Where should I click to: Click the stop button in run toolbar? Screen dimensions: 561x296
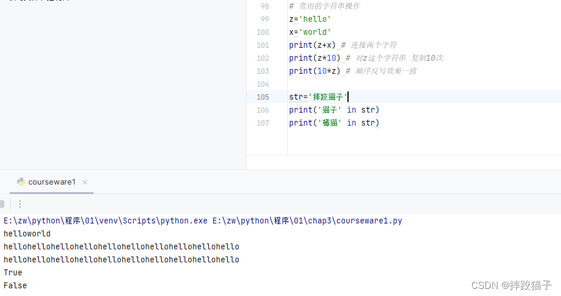point(2,204)
